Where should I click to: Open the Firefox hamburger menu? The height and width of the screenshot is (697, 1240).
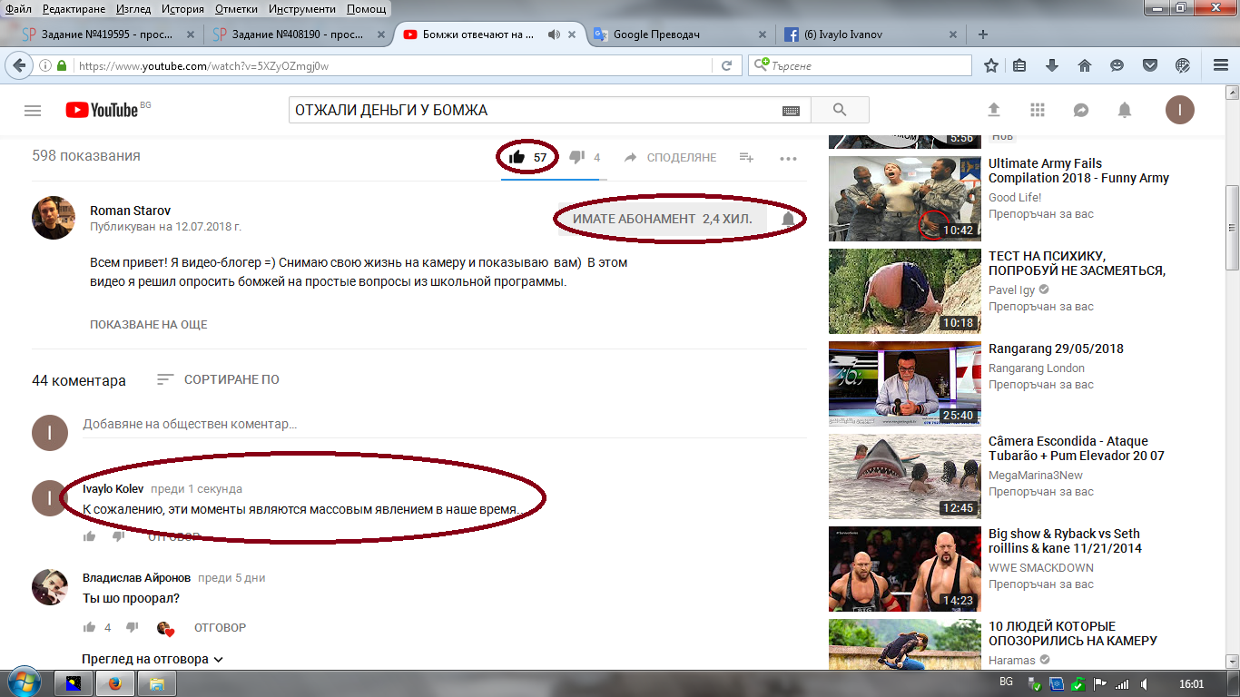pyautogui.click(x=1221, y=65)
